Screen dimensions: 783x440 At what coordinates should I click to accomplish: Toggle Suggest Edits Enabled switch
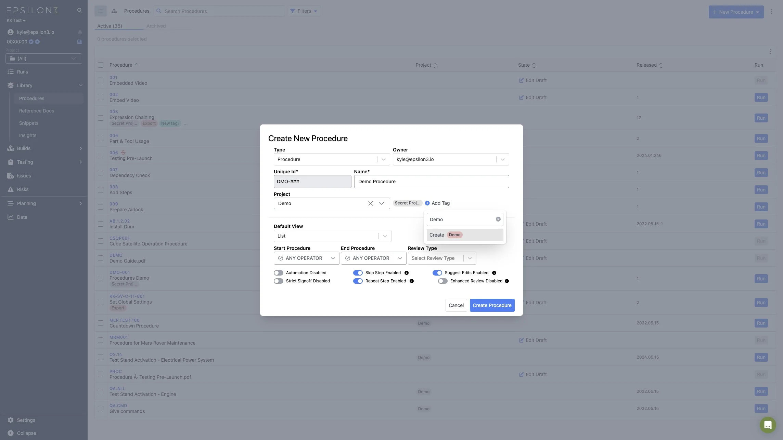(x=437, y=273)
